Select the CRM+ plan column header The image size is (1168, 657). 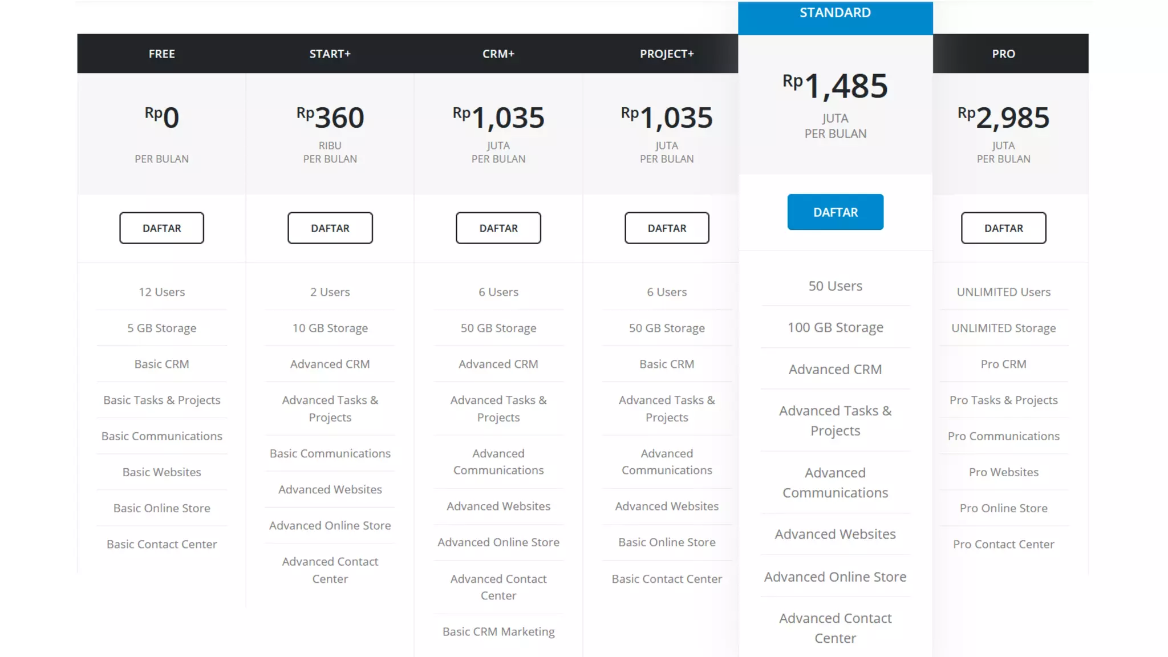click(x=498, y=54)
